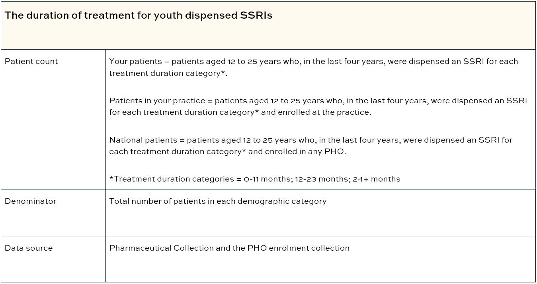Click 'Total number of patients in each demographic category'
This screenshot has height=284, width=537.
(x=218, y=201)
